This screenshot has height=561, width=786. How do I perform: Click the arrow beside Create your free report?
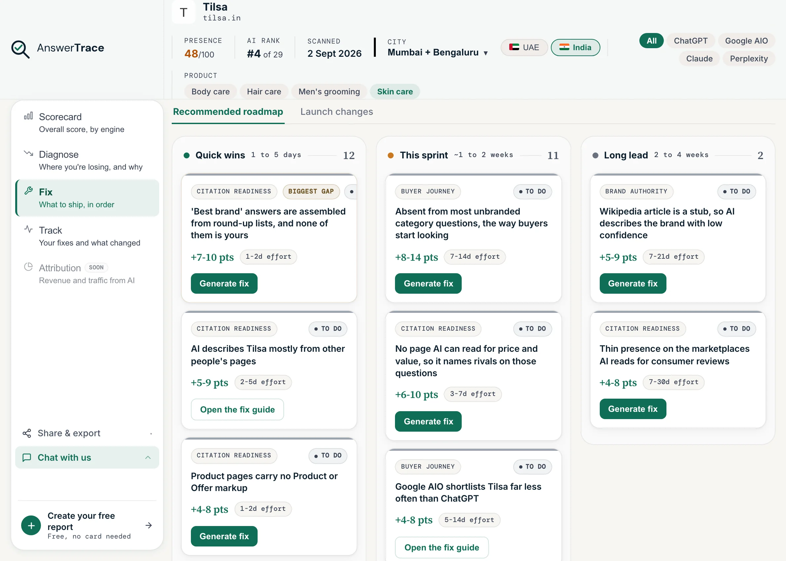(149, 525)
